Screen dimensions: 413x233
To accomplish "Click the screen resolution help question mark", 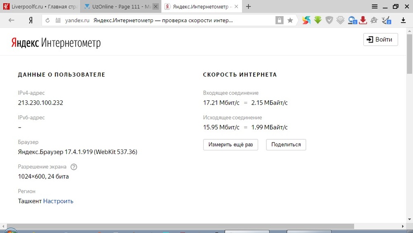I will [x=74, y=167].
